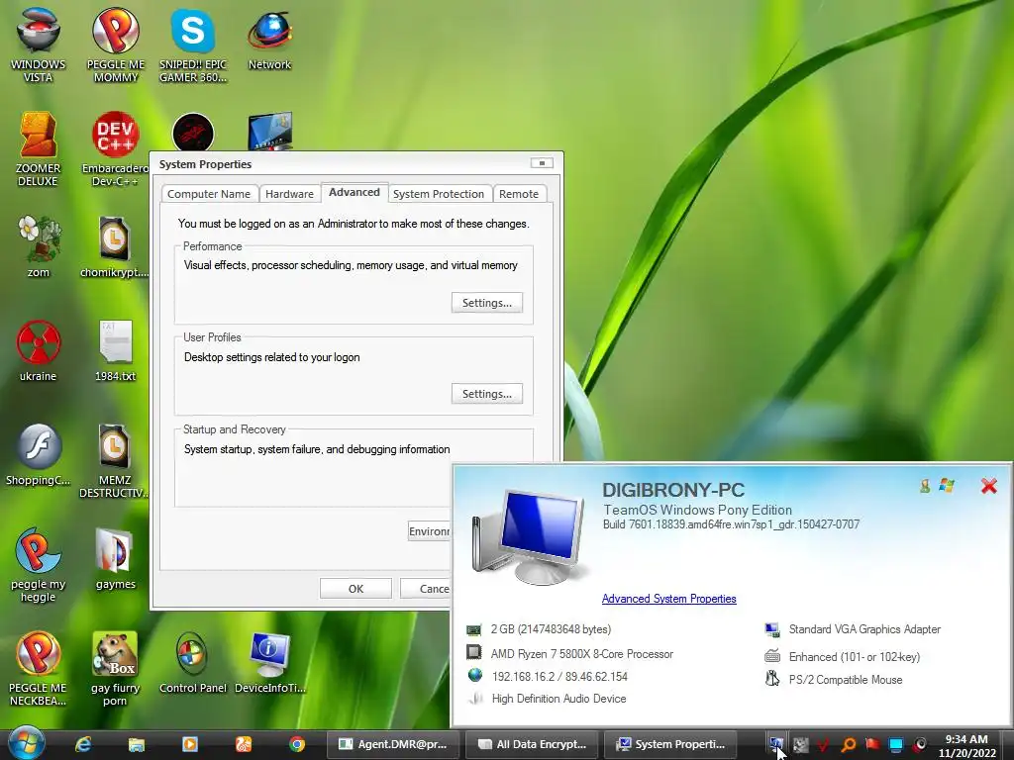This screenshot has height=760, width=1014.
Task: Click Cancel in System Properties
Action: pos(426,589)
